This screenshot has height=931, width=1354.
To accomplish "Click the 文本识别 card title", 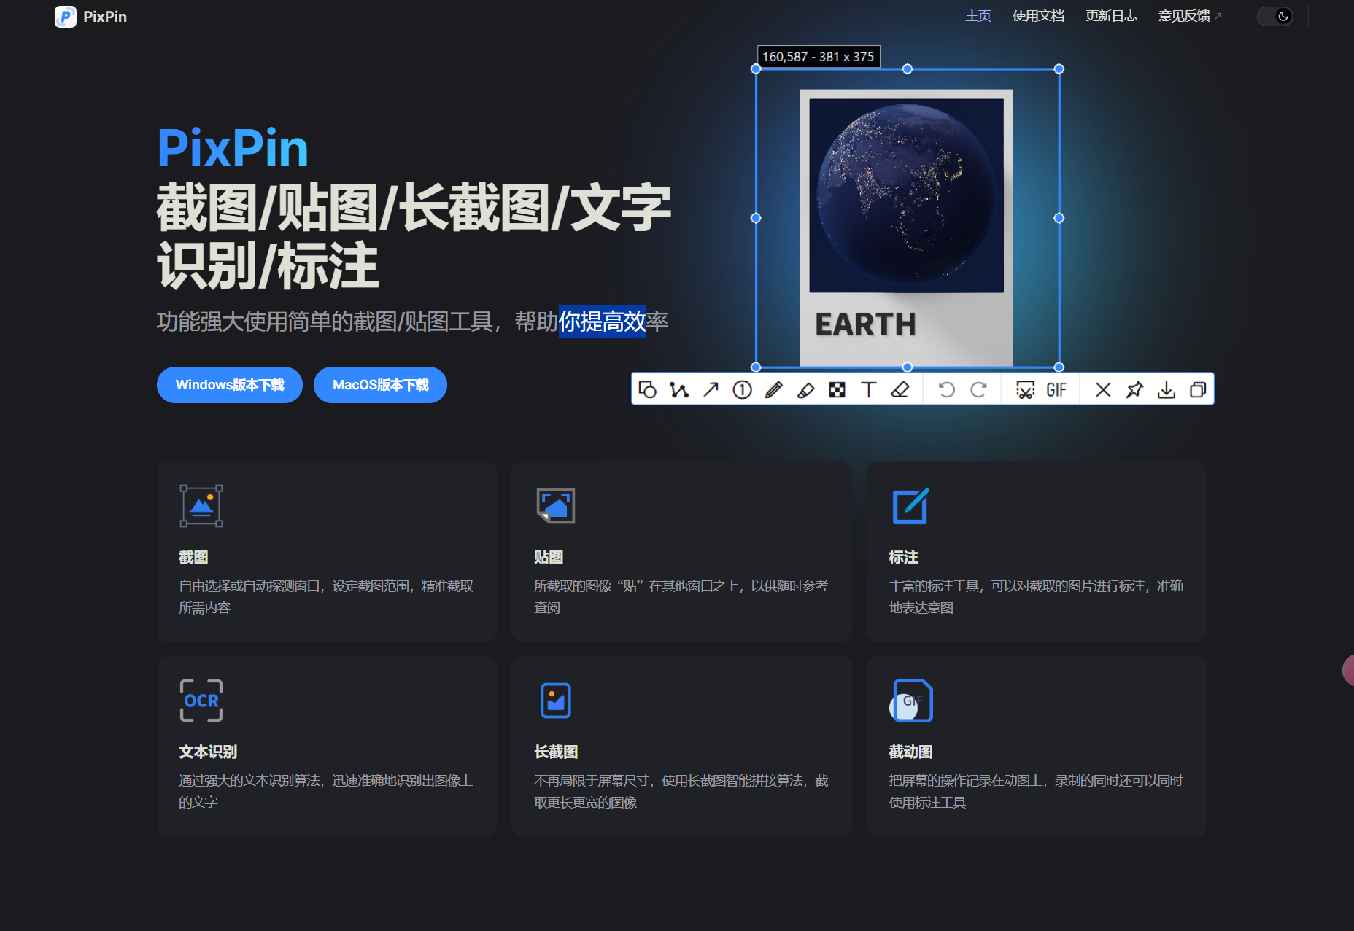I will (x=208, y=752).
